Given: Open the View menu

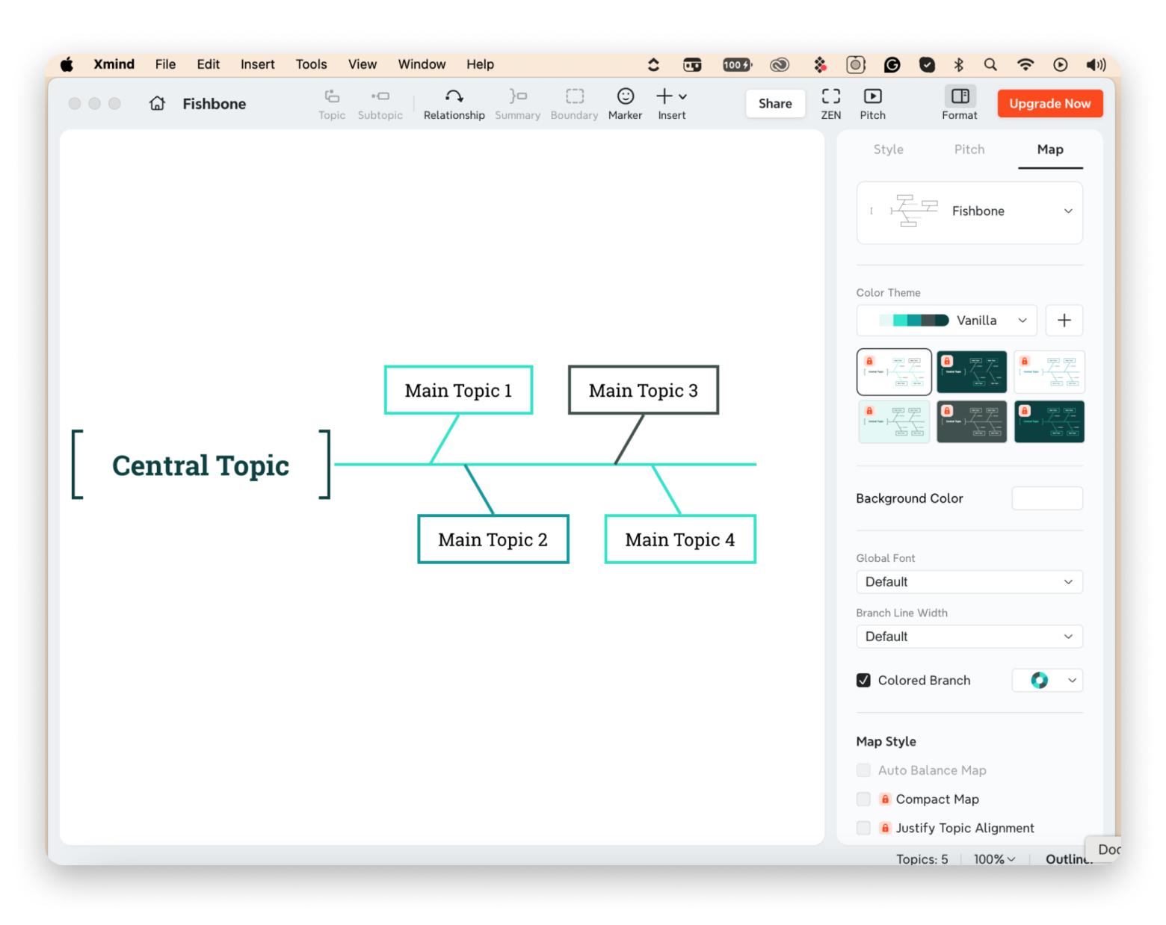Looking at the screenshot, I should pyautogui.click(x=363, y=64).
